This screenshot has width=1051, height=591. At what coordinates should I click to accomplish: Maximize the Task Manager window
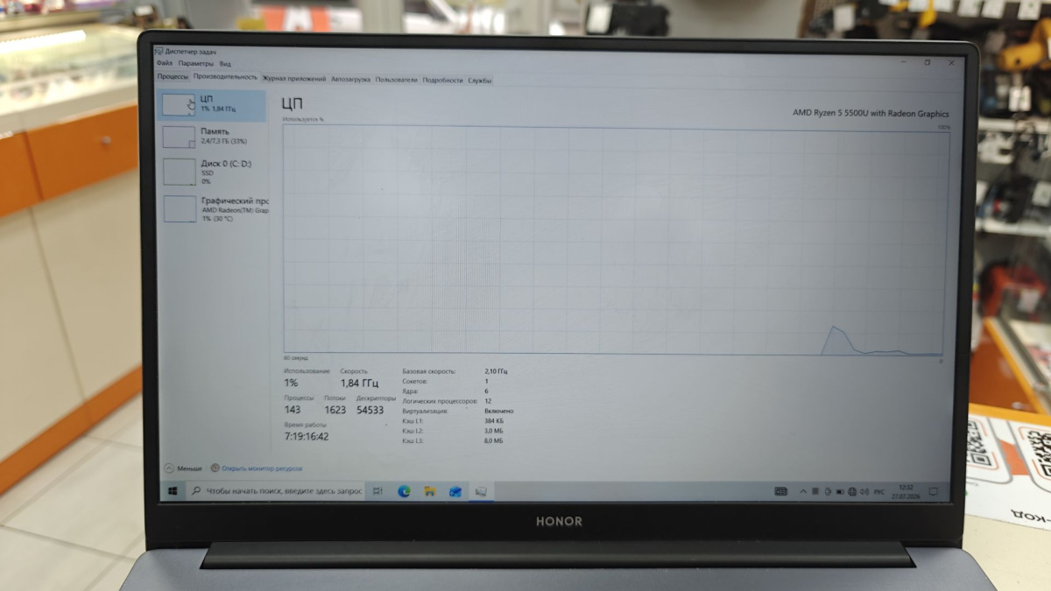point(928,63)
